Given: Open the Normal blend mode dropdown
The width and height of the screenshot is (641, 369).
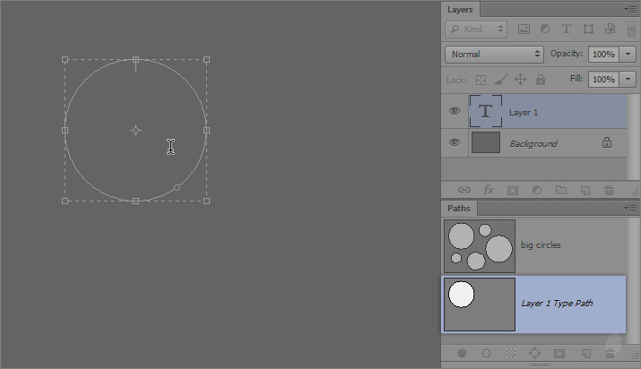Looking at the screenshot, I should tap(494, 54).
